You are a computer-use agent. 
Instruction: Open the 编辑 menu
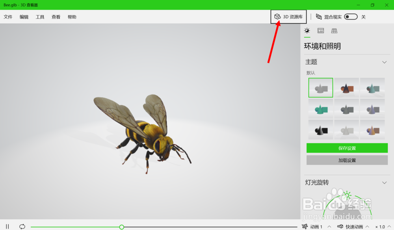pyautogui.click(x=24, y=17)
